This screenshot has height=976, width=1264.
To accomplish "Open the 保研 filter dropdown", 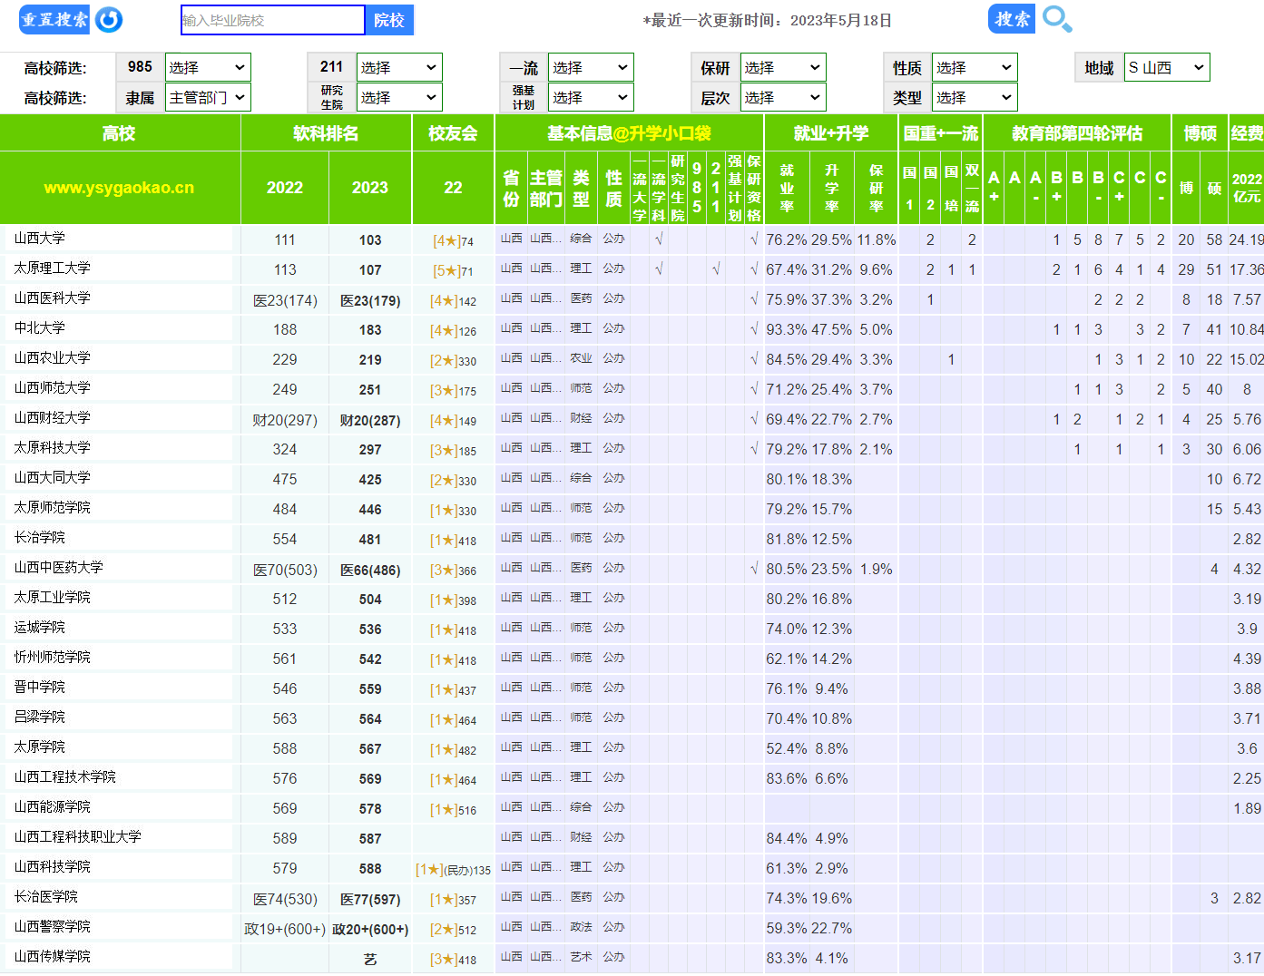I will pos(782,68).
